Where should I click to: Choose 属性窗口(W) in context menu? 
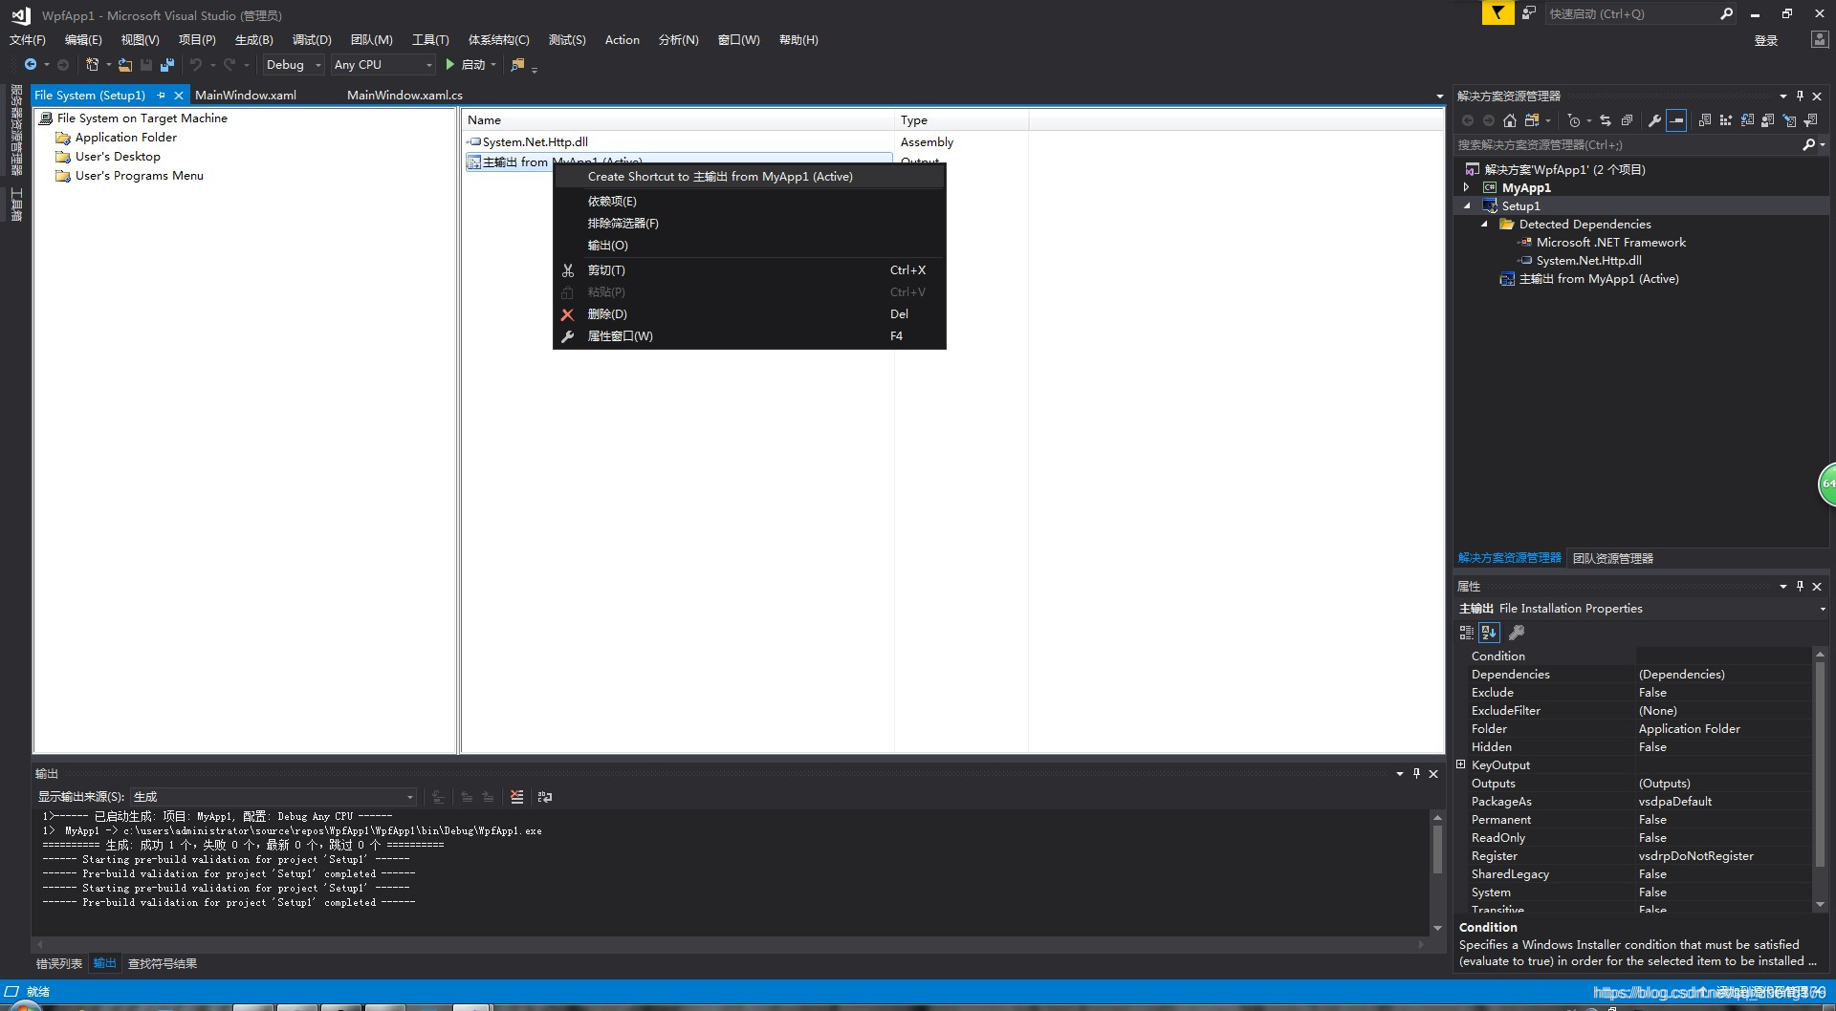pyautogui.click(x=750, y=336)
